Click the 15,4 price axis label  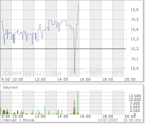pyautogui.click(x=135, y=29)
